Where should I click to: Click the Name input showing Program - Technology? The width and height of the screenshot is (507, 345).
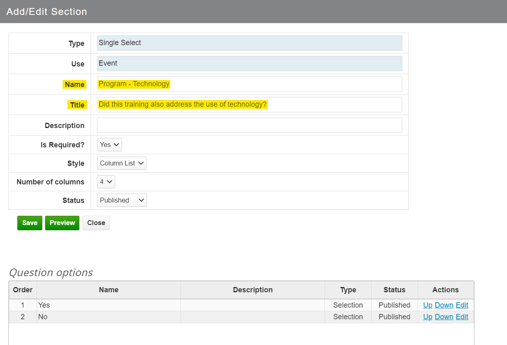(249, 84)
